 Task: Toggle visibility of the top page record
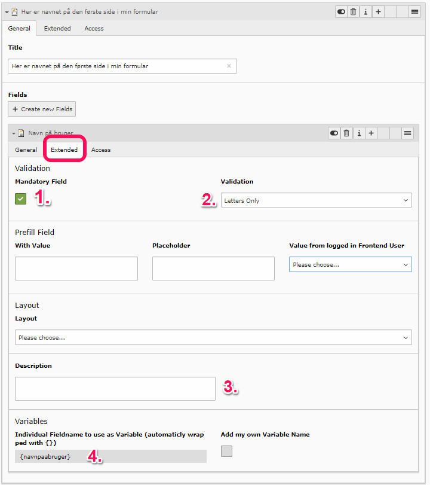point(341,11)
